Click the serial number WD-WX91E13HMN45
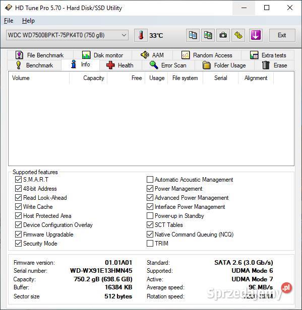Screen dimensions: 302x310 tap(101, 271)
